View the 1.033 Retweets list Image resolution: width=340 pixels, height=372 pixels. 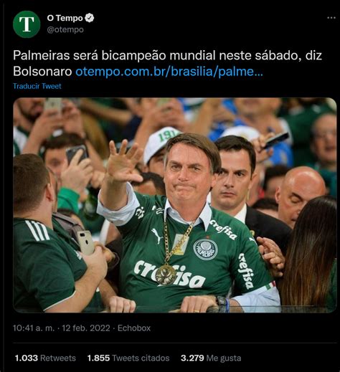[x=45, y=358]
